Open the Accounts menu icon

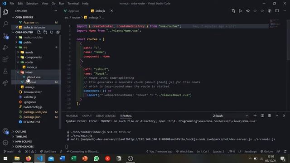[x=5, y=131]
